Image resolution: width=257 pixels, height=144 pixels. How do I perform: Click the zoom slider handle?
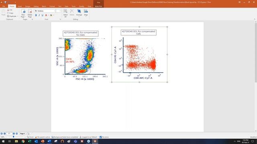point(13,137)
